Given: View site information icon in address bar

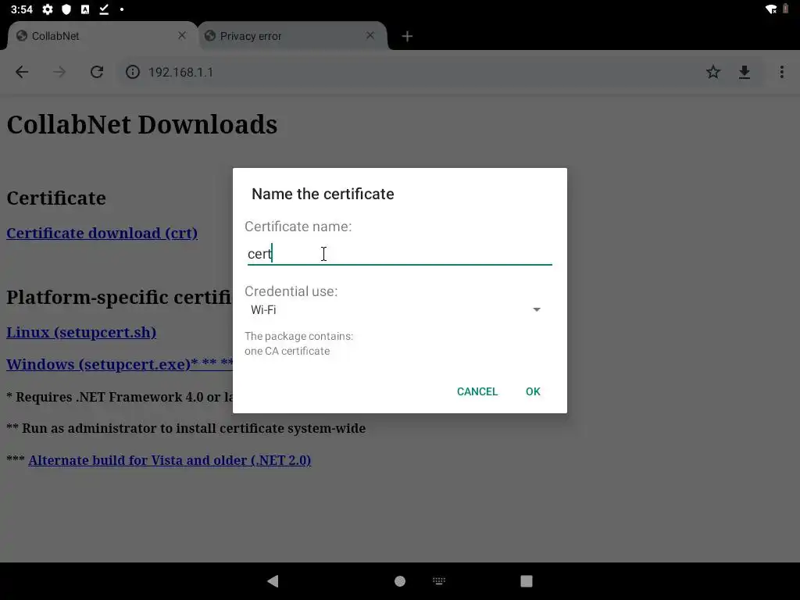Looking at the screenshot, I should (133, 72).
